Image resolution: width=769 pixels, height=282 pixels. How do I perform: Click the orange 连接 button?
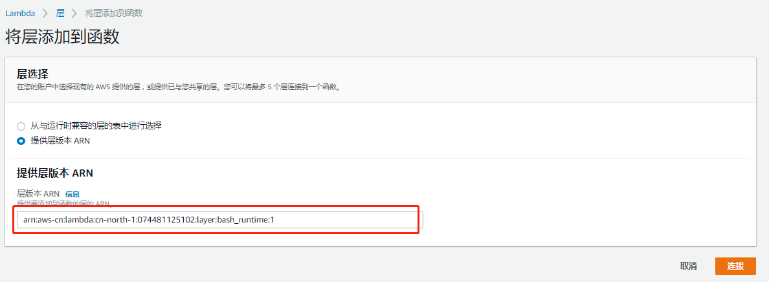coord(735,266)
